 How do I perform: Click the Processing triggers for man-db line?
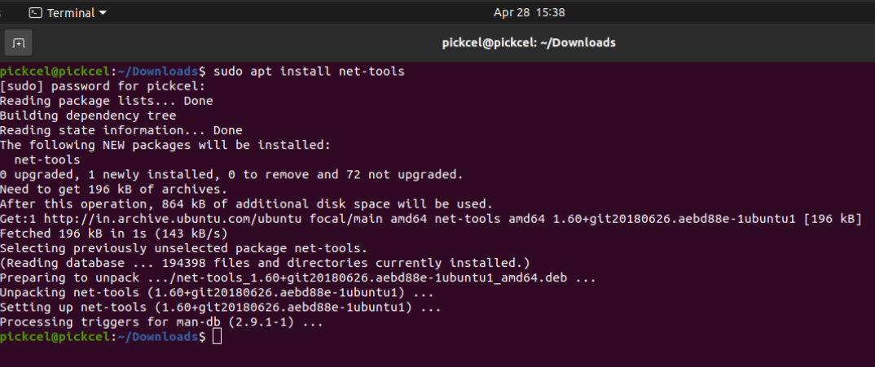[x=162, y=321]
